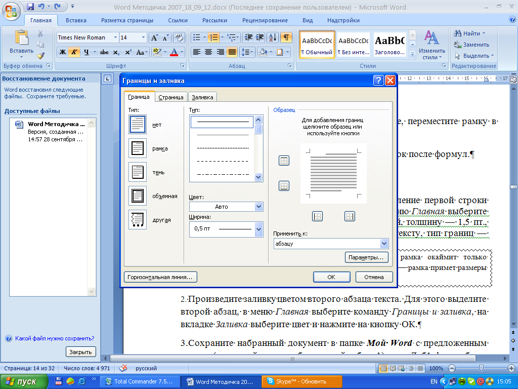Select the 'нет' border type icon
The height and width of the screenshot is (389, 518).
[138, 125]
